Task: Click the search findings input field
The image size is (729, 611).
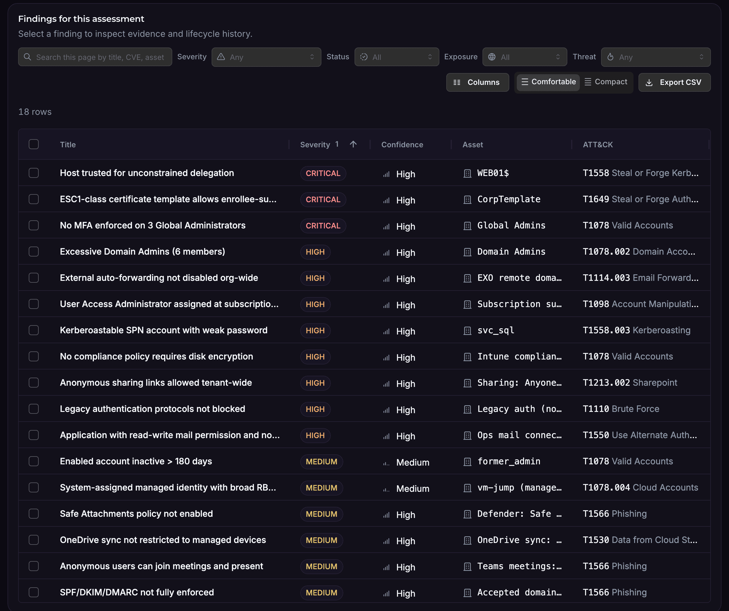Action: point(95,57)
